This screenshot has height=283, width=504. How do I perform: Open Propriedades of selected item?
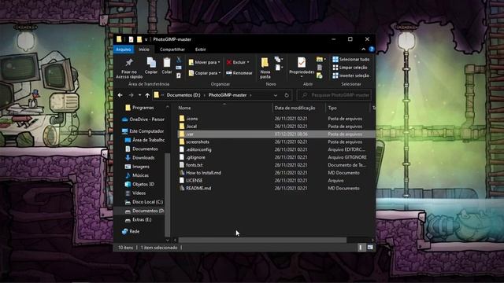tap(302, 65)
